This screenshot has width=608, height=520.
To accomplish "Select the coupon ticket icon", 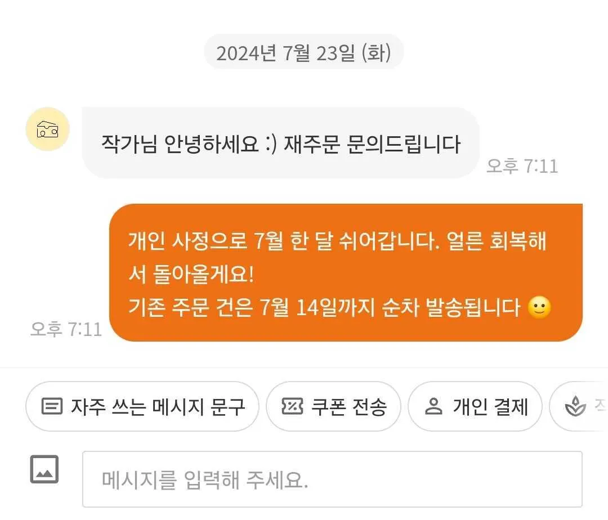I will point(292,406).
